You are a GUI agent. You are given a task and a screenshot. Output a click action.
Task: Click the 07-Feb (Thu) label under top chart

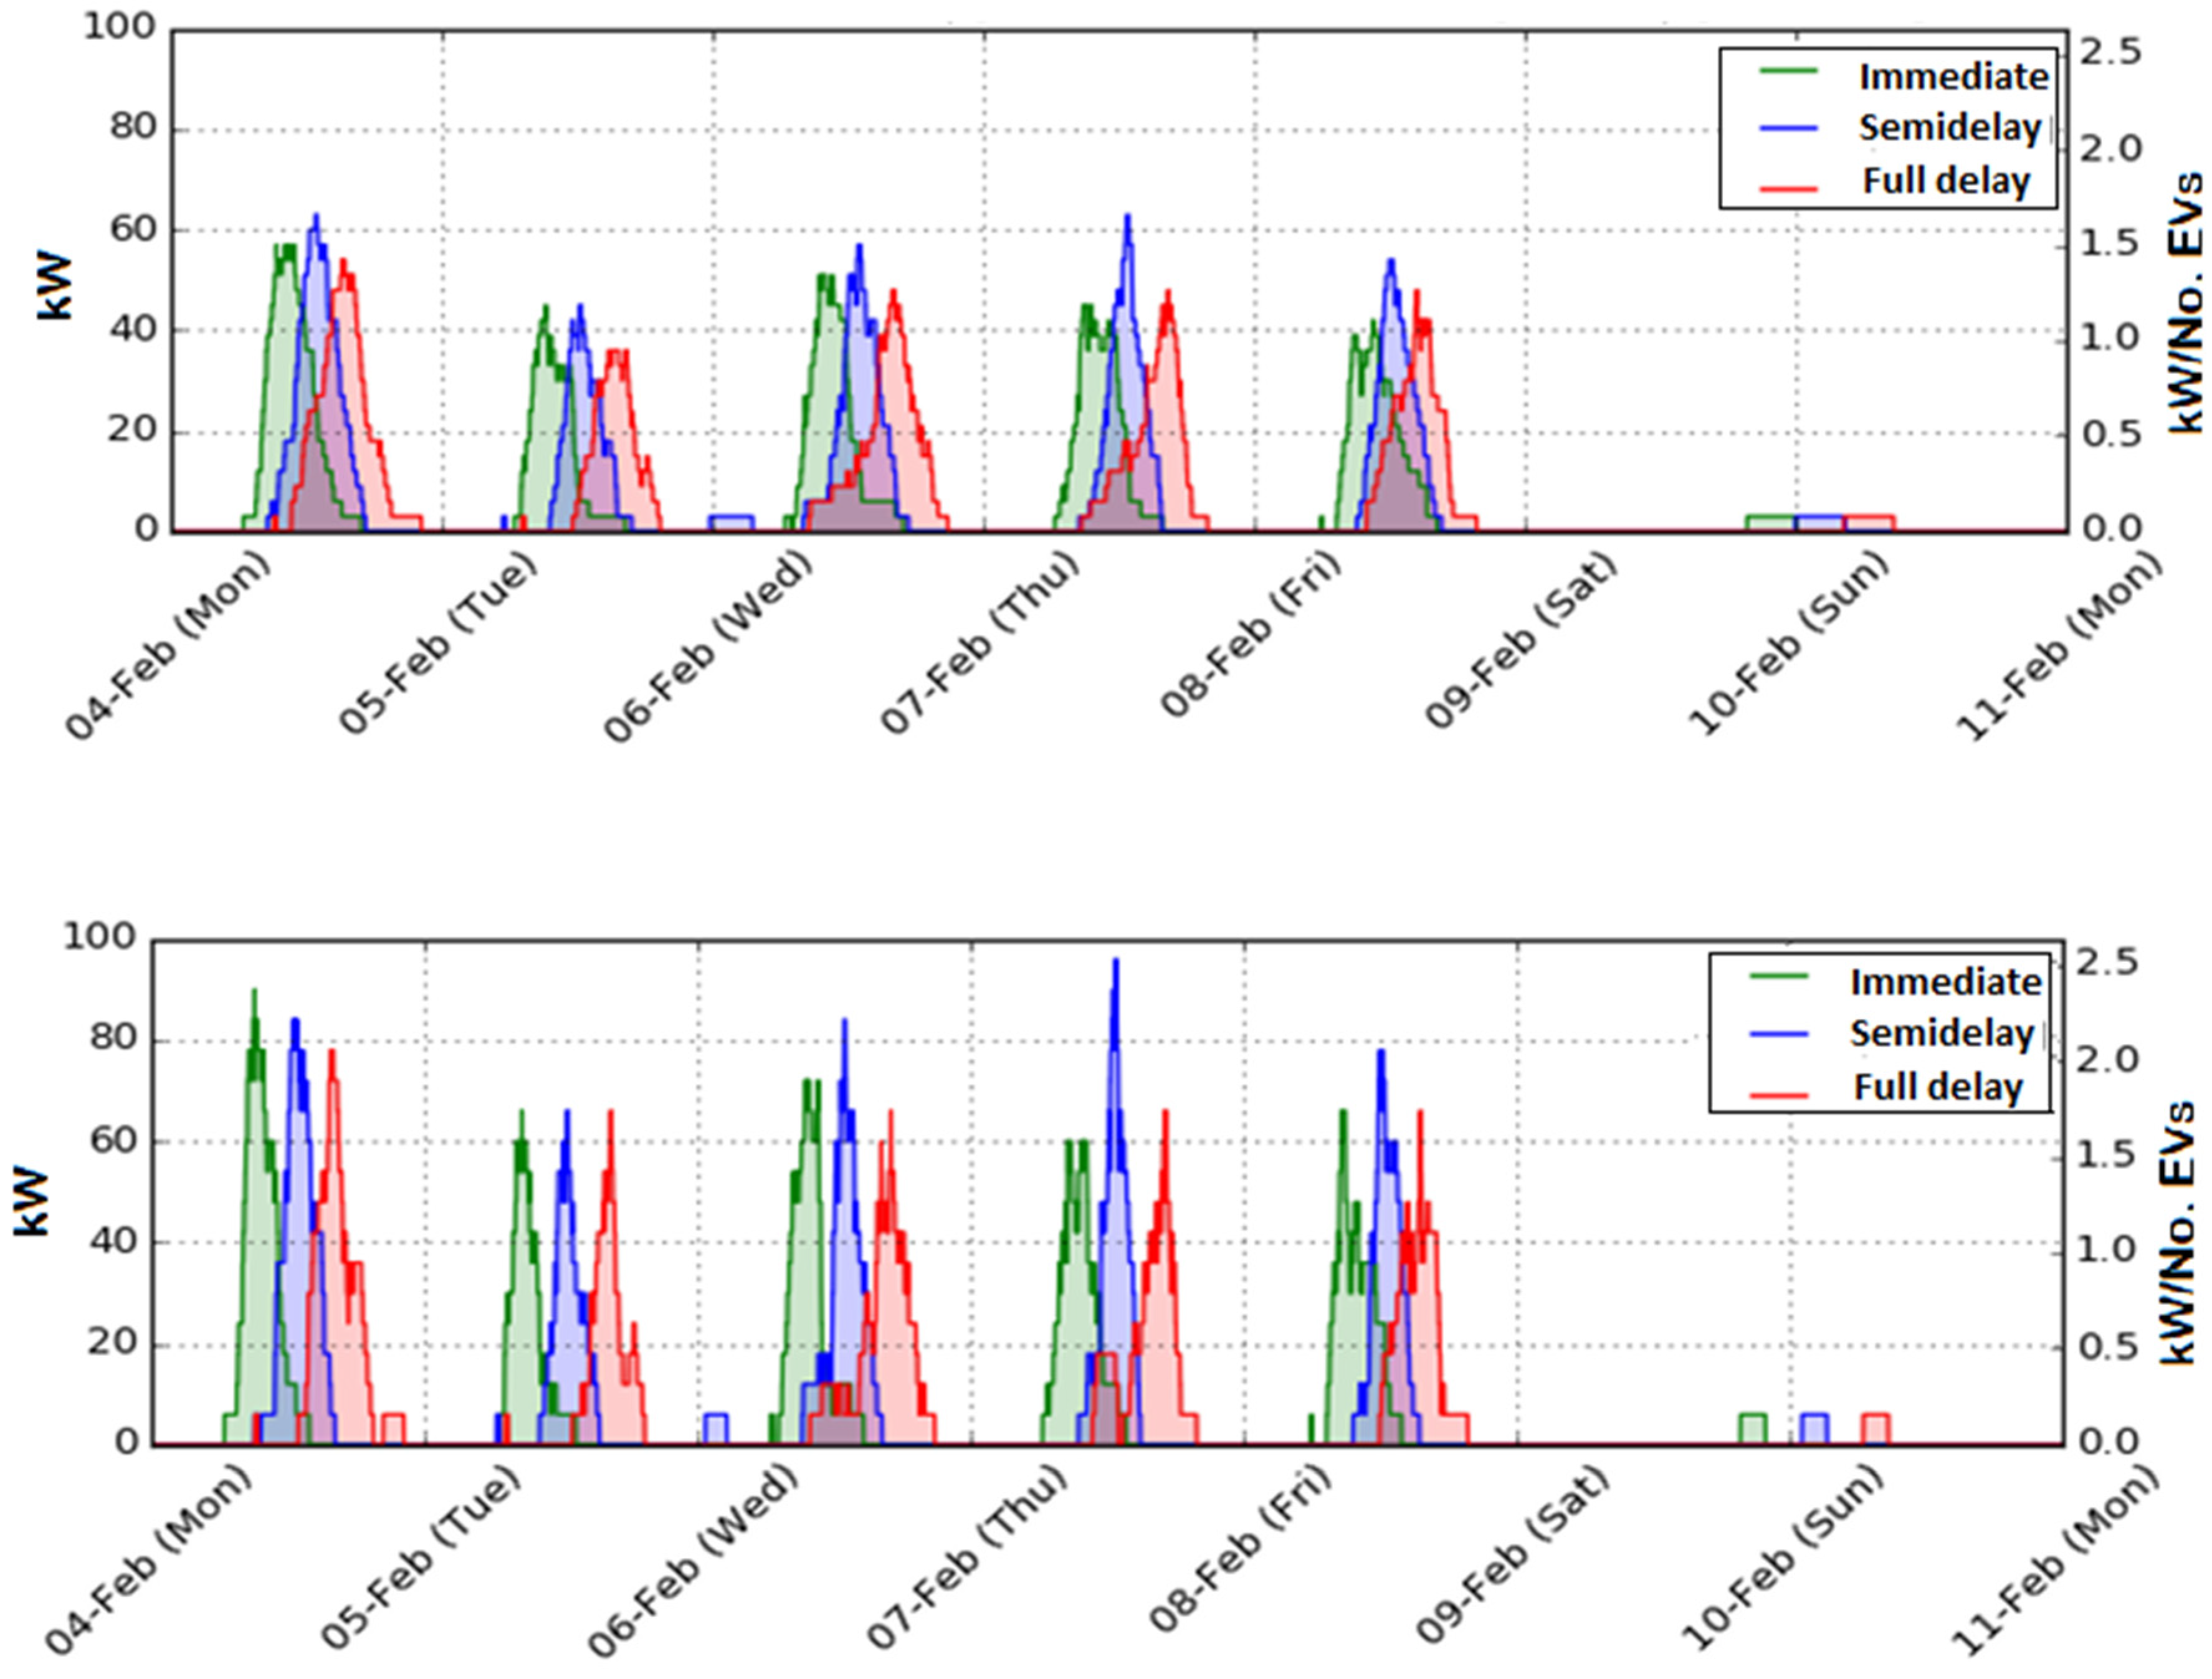(x=980, y=642)
